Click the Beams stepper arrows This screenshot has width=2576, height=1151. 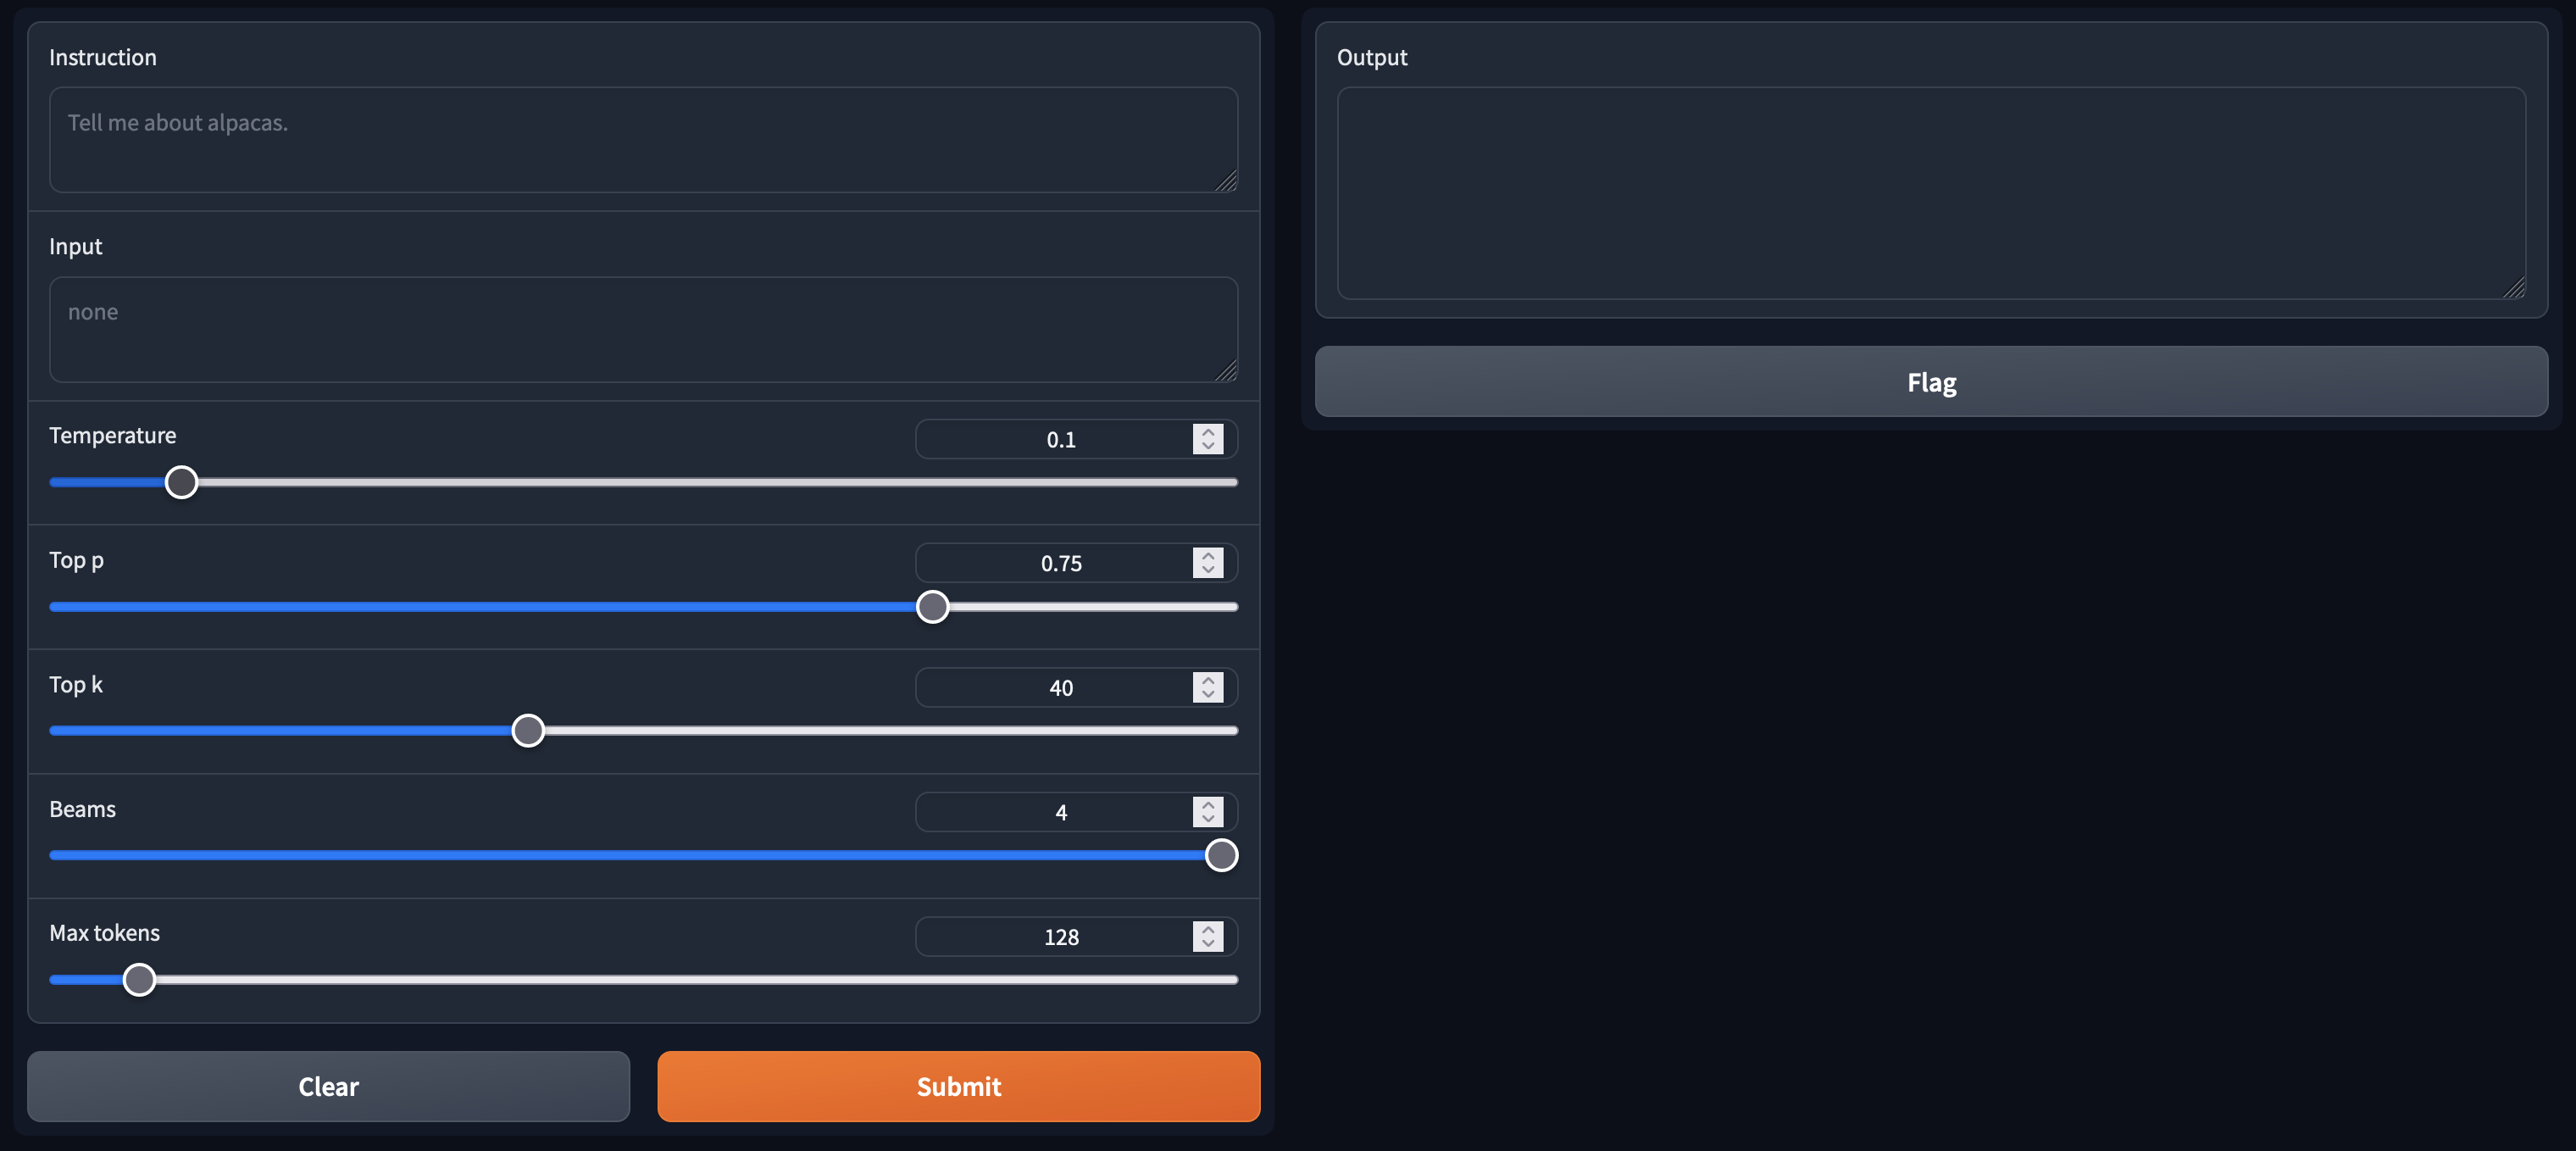click(1208, 812)
